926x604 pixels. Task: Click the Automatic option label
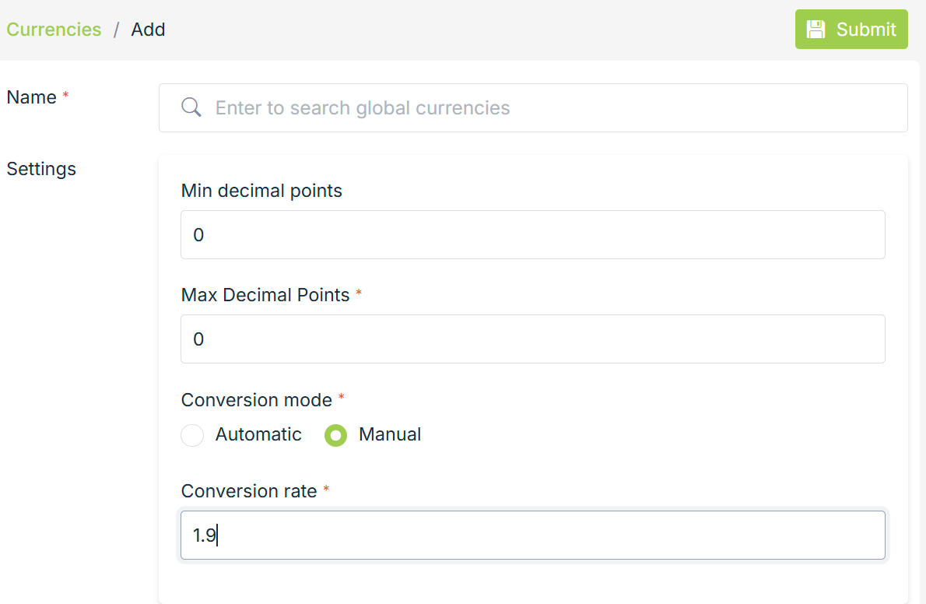click(258, 434)
